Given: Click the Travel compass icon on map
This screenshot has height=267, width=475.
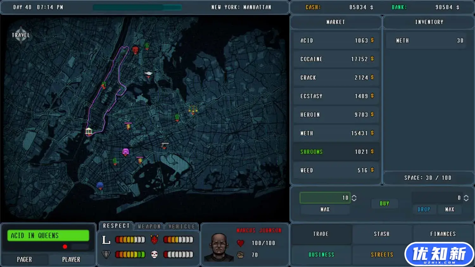Looking at the screenshot, I should [x=21, y=35].
